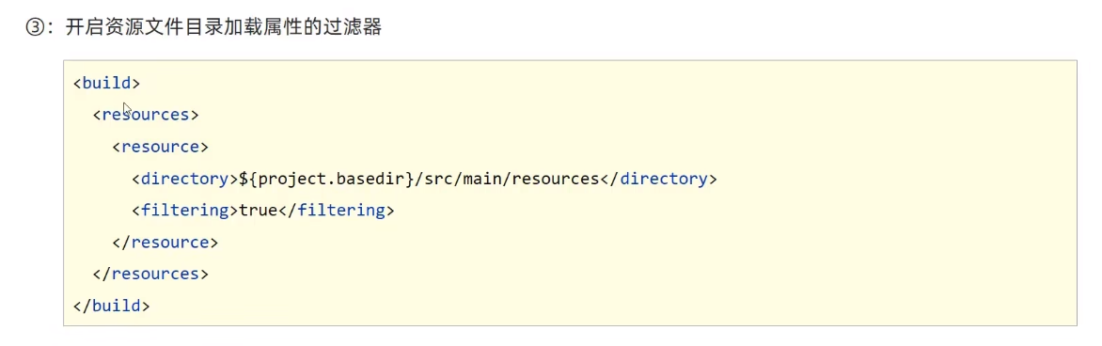The height and width of the screenshot is (346, 1102).
Task: Click the word 资源文件 in heading
Action: click(x=137, y=27)
